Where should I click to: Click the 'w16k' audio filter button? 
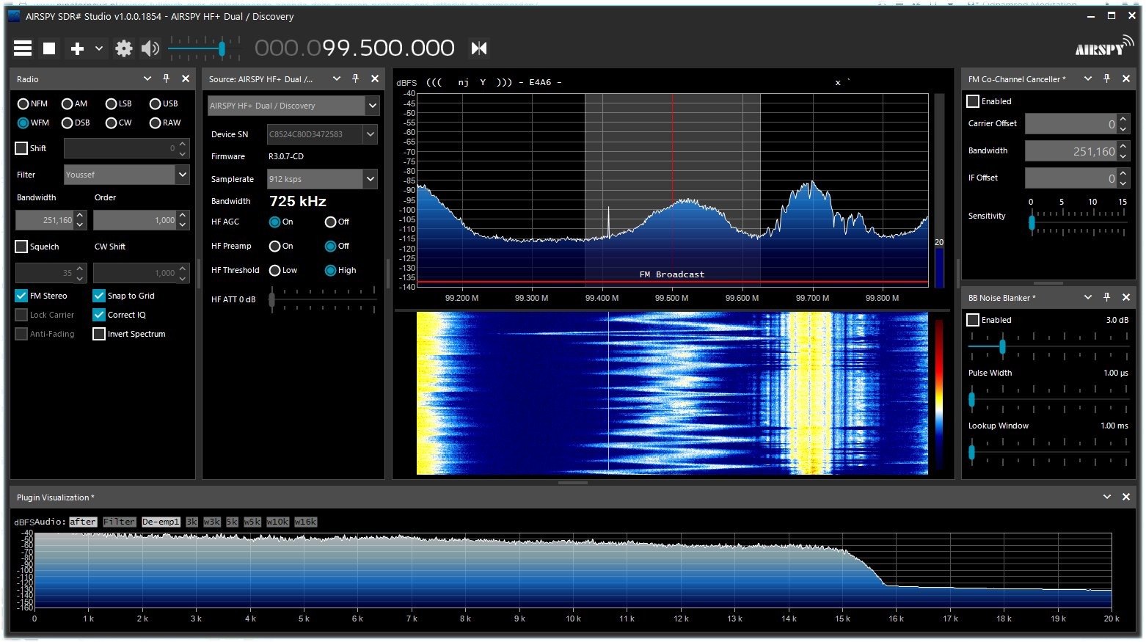point(305,522)
